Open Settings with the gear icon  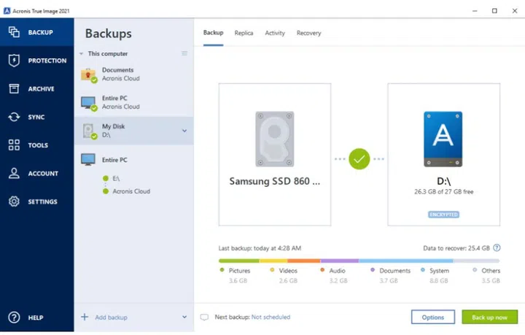point(36,201)
